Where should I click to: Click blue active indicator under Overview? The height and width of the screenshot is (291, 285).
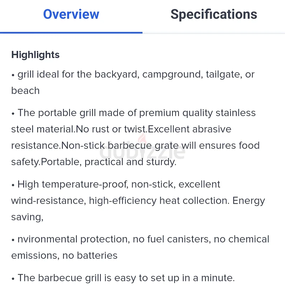(x=71, y=33)
